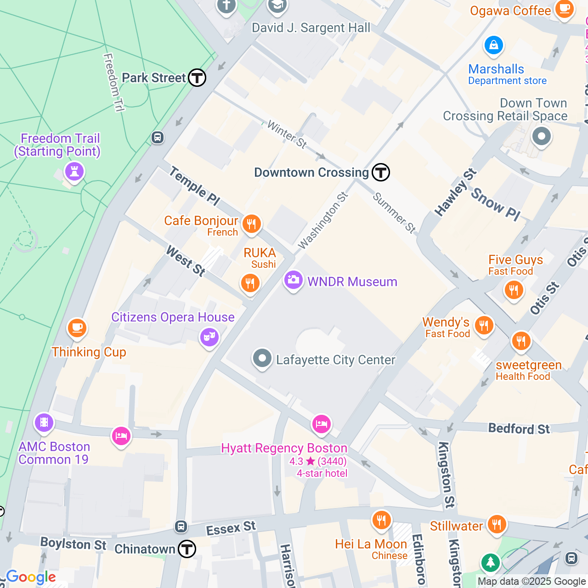The width and height of the screenshot is (588, 588).
Task: Open the Chinatown subway station marker
Action: point(187,549)
